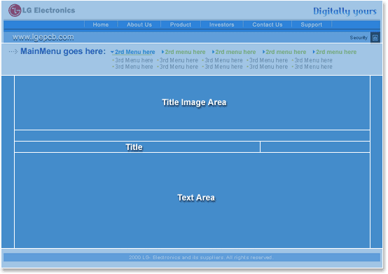Open the Contact Us page

coord(268,25)
